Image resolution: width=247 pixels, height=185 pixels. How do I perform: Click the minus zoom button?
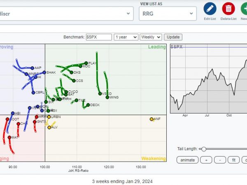[x=220, y=160]
